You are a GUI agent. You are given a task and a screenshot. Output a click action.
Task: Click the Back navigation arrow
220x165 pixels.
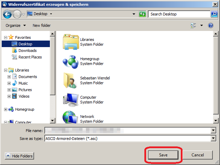pos(8,14)
